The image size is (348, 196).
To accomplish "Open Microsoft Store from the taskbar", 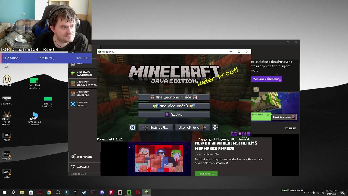I will click(31, 192).
